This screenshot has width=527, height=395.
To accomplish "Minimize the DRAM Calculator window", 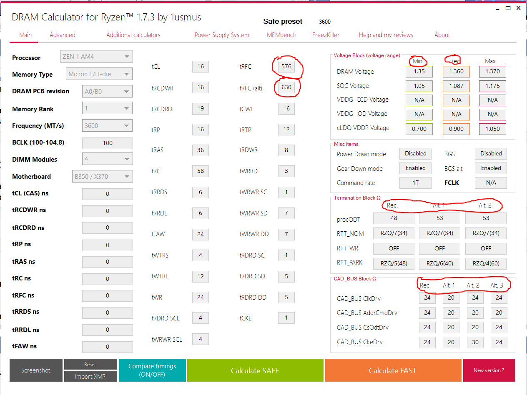I will tap(497, 8).
